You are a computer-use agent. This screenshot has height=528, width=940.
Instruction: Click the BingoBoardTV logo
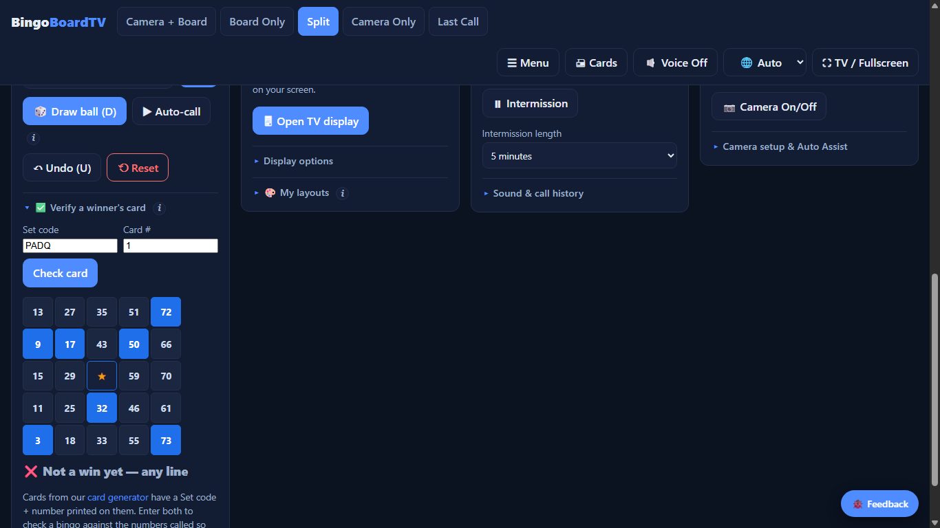58,22
